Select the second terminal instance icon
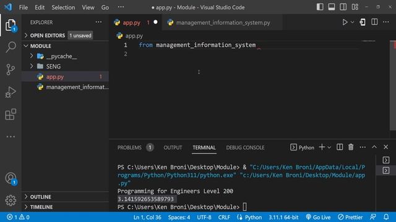This screenshot has height=222, width=396. click(x=386, y=171)
